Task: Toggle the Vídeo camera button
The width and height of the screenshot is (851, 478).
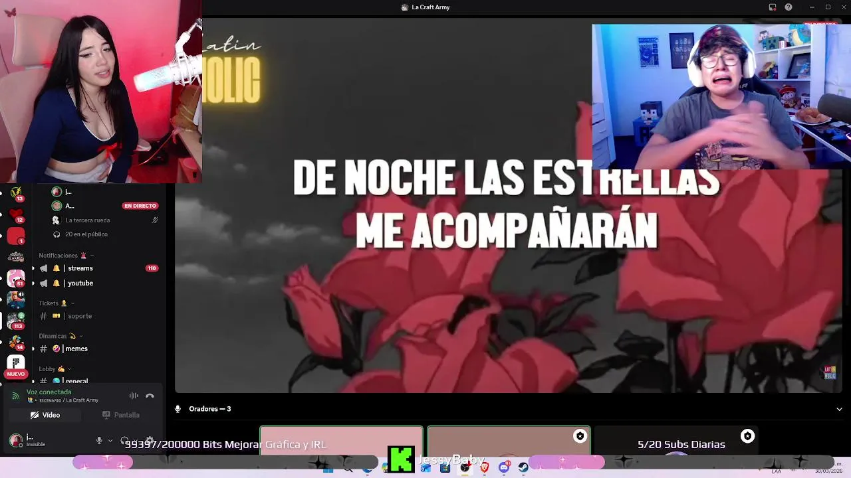Action: pyautogui.click(x=45, y=415)
